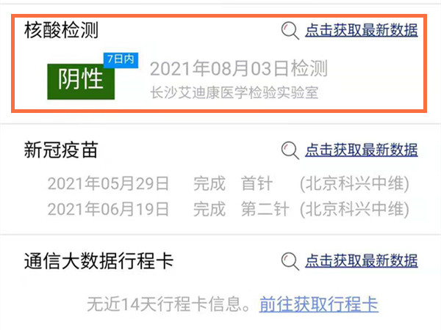Click the magnifier icon beside 新冠疫苗
The image size is (441, 330).
click(290, 150)
